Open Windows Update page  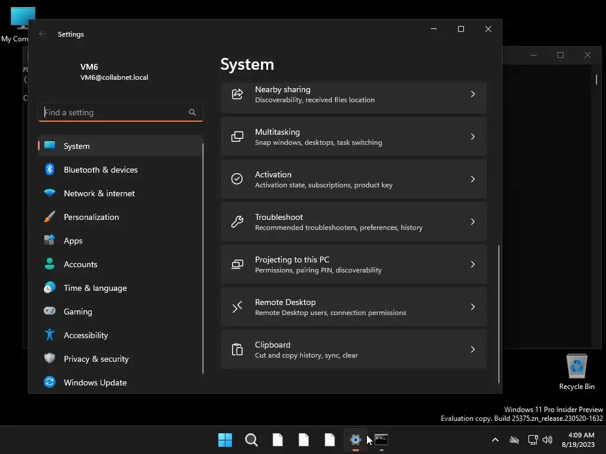pos(120,382)
